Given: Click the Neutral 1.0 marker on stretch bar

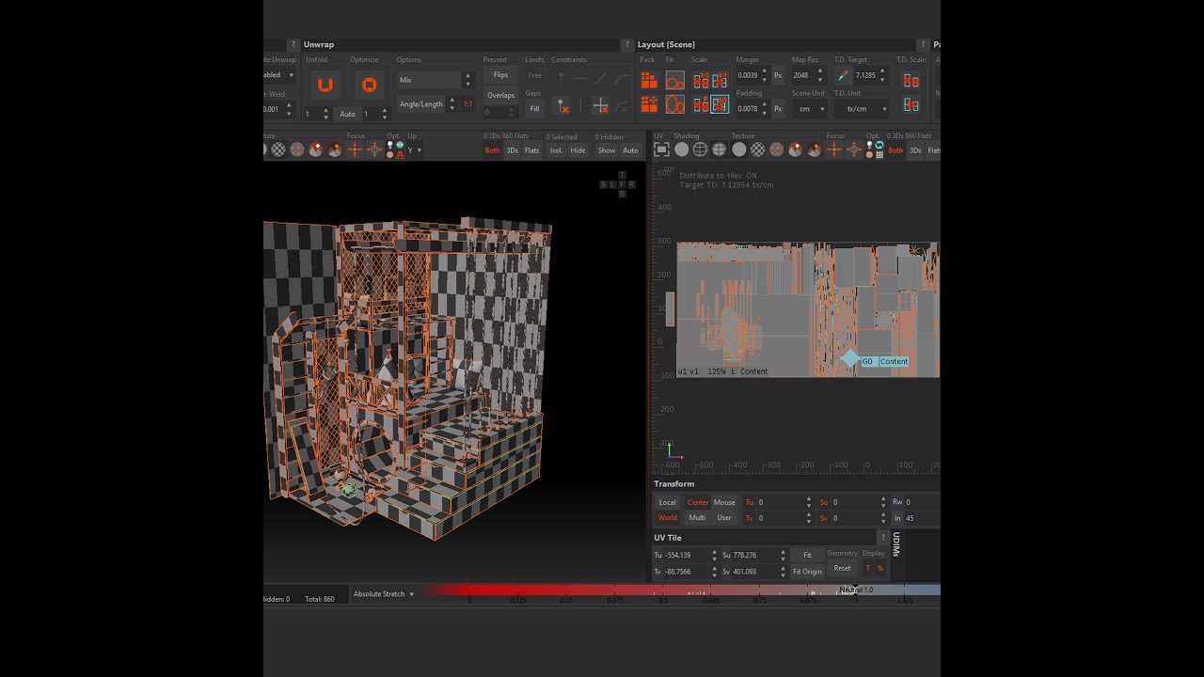Looking at the screenshot, I should (x=856, y=590).
